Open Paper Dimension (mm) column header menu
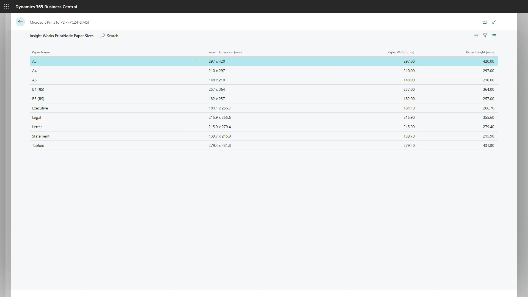 [225, 52]
